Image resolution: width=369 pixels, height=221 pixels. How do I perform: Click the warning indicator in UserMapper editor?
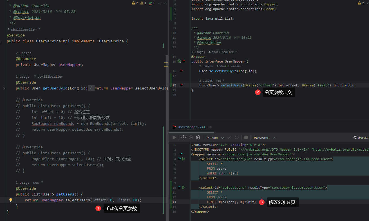361,3
